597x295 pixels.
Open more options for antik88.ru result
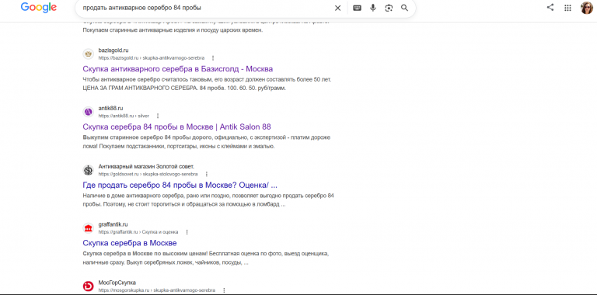click(x=158, y=116)
